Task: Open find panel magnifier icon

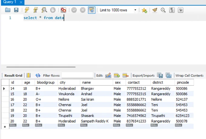Action: pyautogui.click(x=163, y=10)
